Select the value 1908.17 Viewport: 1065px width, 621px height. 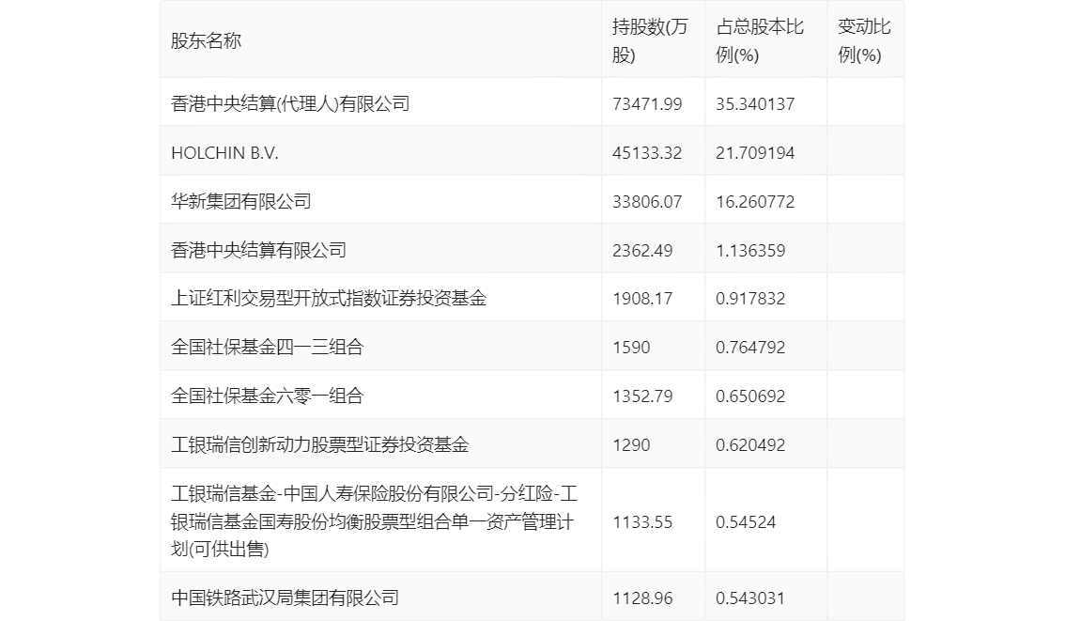(x=641, y=298)
